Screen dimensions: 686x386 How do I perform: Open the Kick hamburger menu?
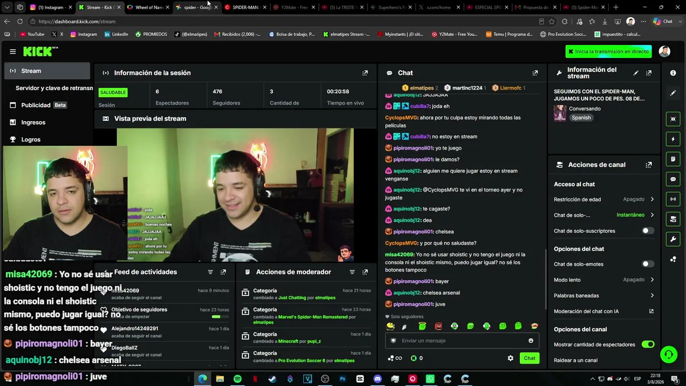tap(13, 51)
